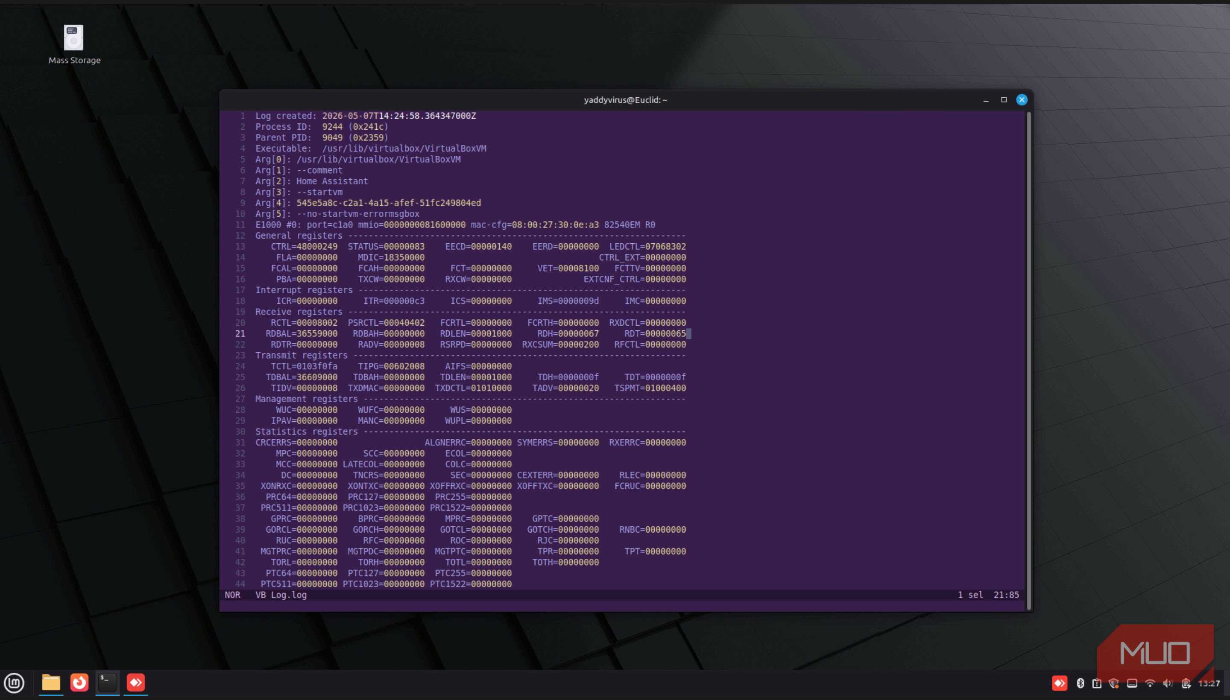The height and width of the screenshot is (700, 1230).
Task: Open the Bluetooth tray icon
Action: coord(1080,683)
